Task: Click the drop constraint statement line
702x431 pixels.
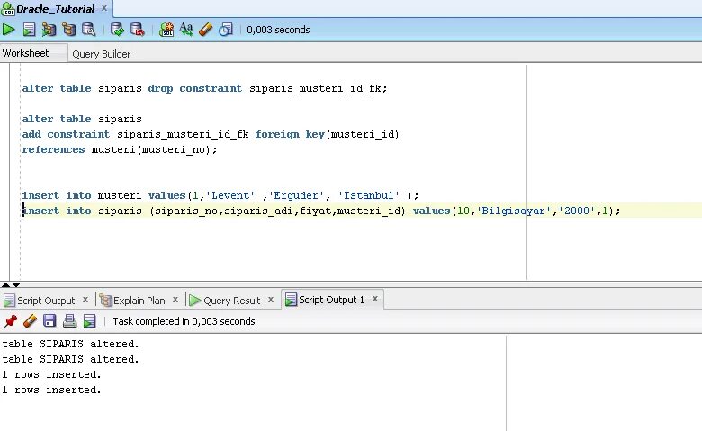Action: [x=204, y=88]
